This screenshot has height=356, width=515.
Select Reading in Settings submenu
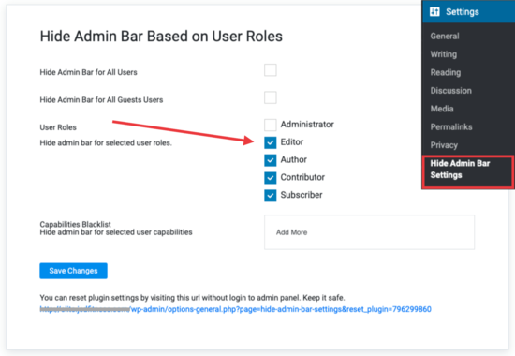tap(446, 72)
